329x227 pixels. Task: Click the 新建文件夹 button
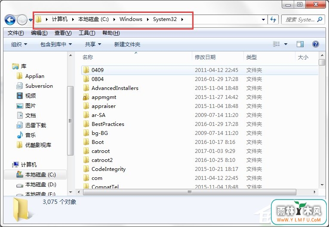127,44
